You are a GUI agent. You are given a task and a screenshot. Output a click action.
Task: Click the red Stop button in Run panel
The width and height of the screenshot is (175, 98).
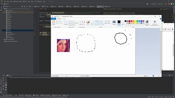point(3,83)
